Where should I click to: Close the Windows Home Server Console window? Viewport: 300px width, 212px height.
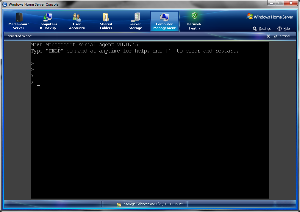291,3
